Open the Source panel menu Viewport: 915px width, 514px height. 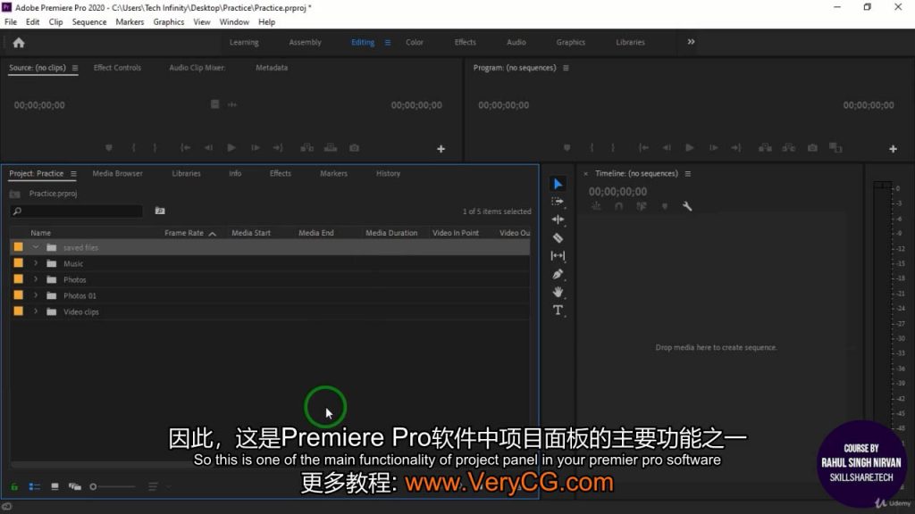[x=75, y=68]
